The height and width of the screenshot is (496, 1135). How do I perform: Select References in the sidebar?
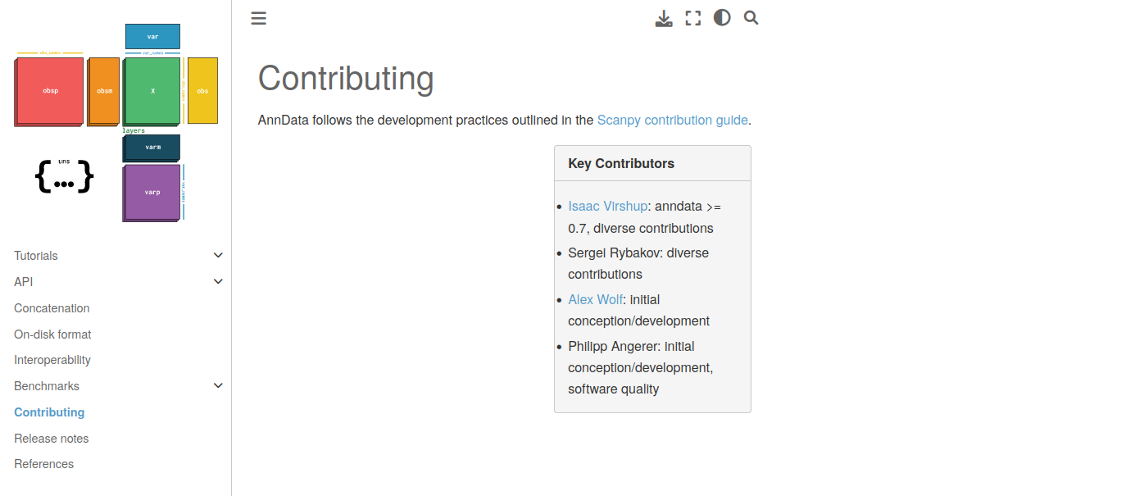[43, 463]
